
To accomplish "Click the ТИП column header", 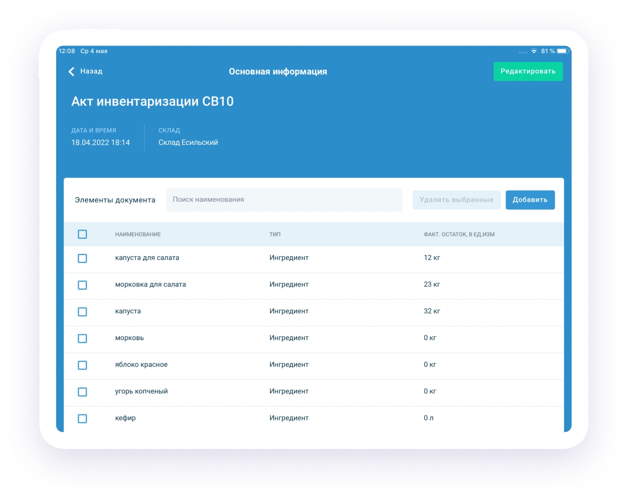I will pyautogui.click(x=274, y=234).
